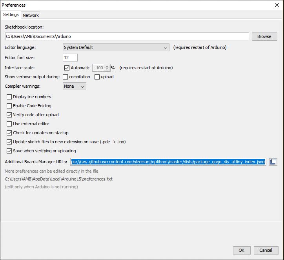Click the Editor font size field
The width and height of the screenshot is (284, 260).
click(70, 58)
